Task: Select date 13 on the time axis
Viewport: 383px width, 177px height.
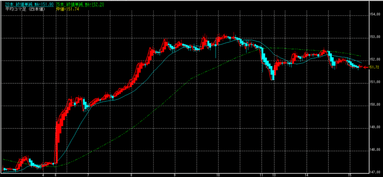Action: (274, 175)
